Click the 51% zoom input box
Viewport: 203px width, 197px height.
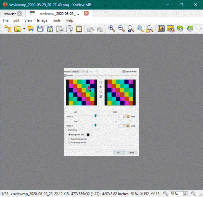[176, 194]
